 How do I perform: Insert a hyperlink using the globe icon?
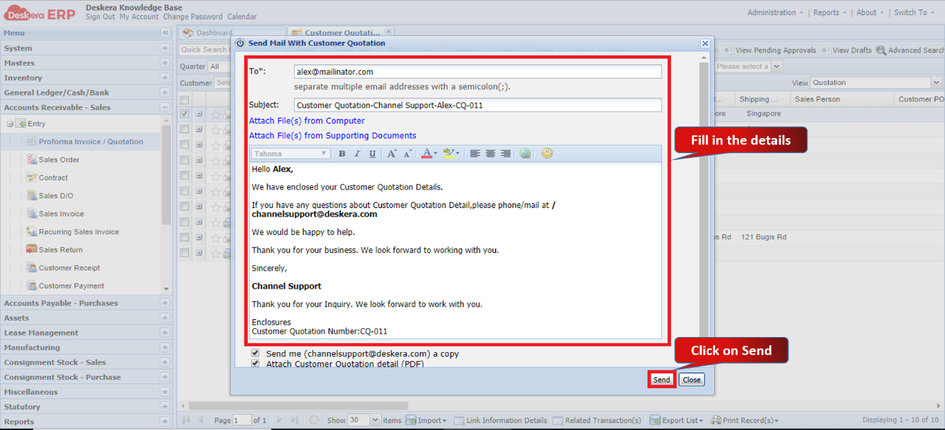click(525, 154)
